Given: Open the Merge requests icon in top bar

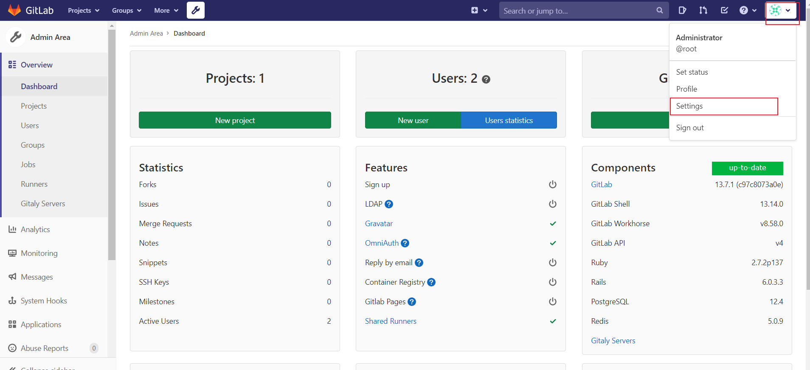Looking at the screenshot, I should pos(703,10).
